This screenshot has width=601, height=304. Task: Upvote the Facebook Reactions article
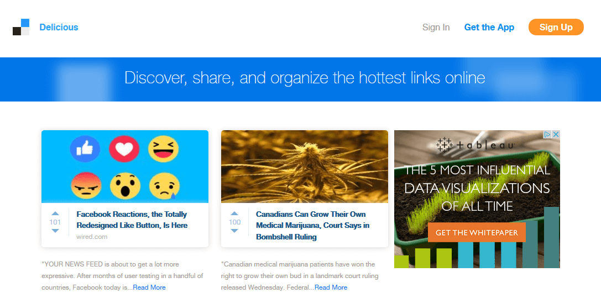coord(55,214)
